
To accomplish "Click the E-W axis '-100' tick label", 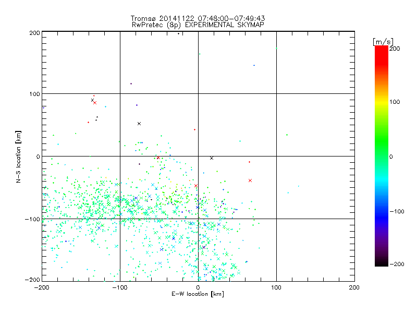I will [x=120, y=287].
